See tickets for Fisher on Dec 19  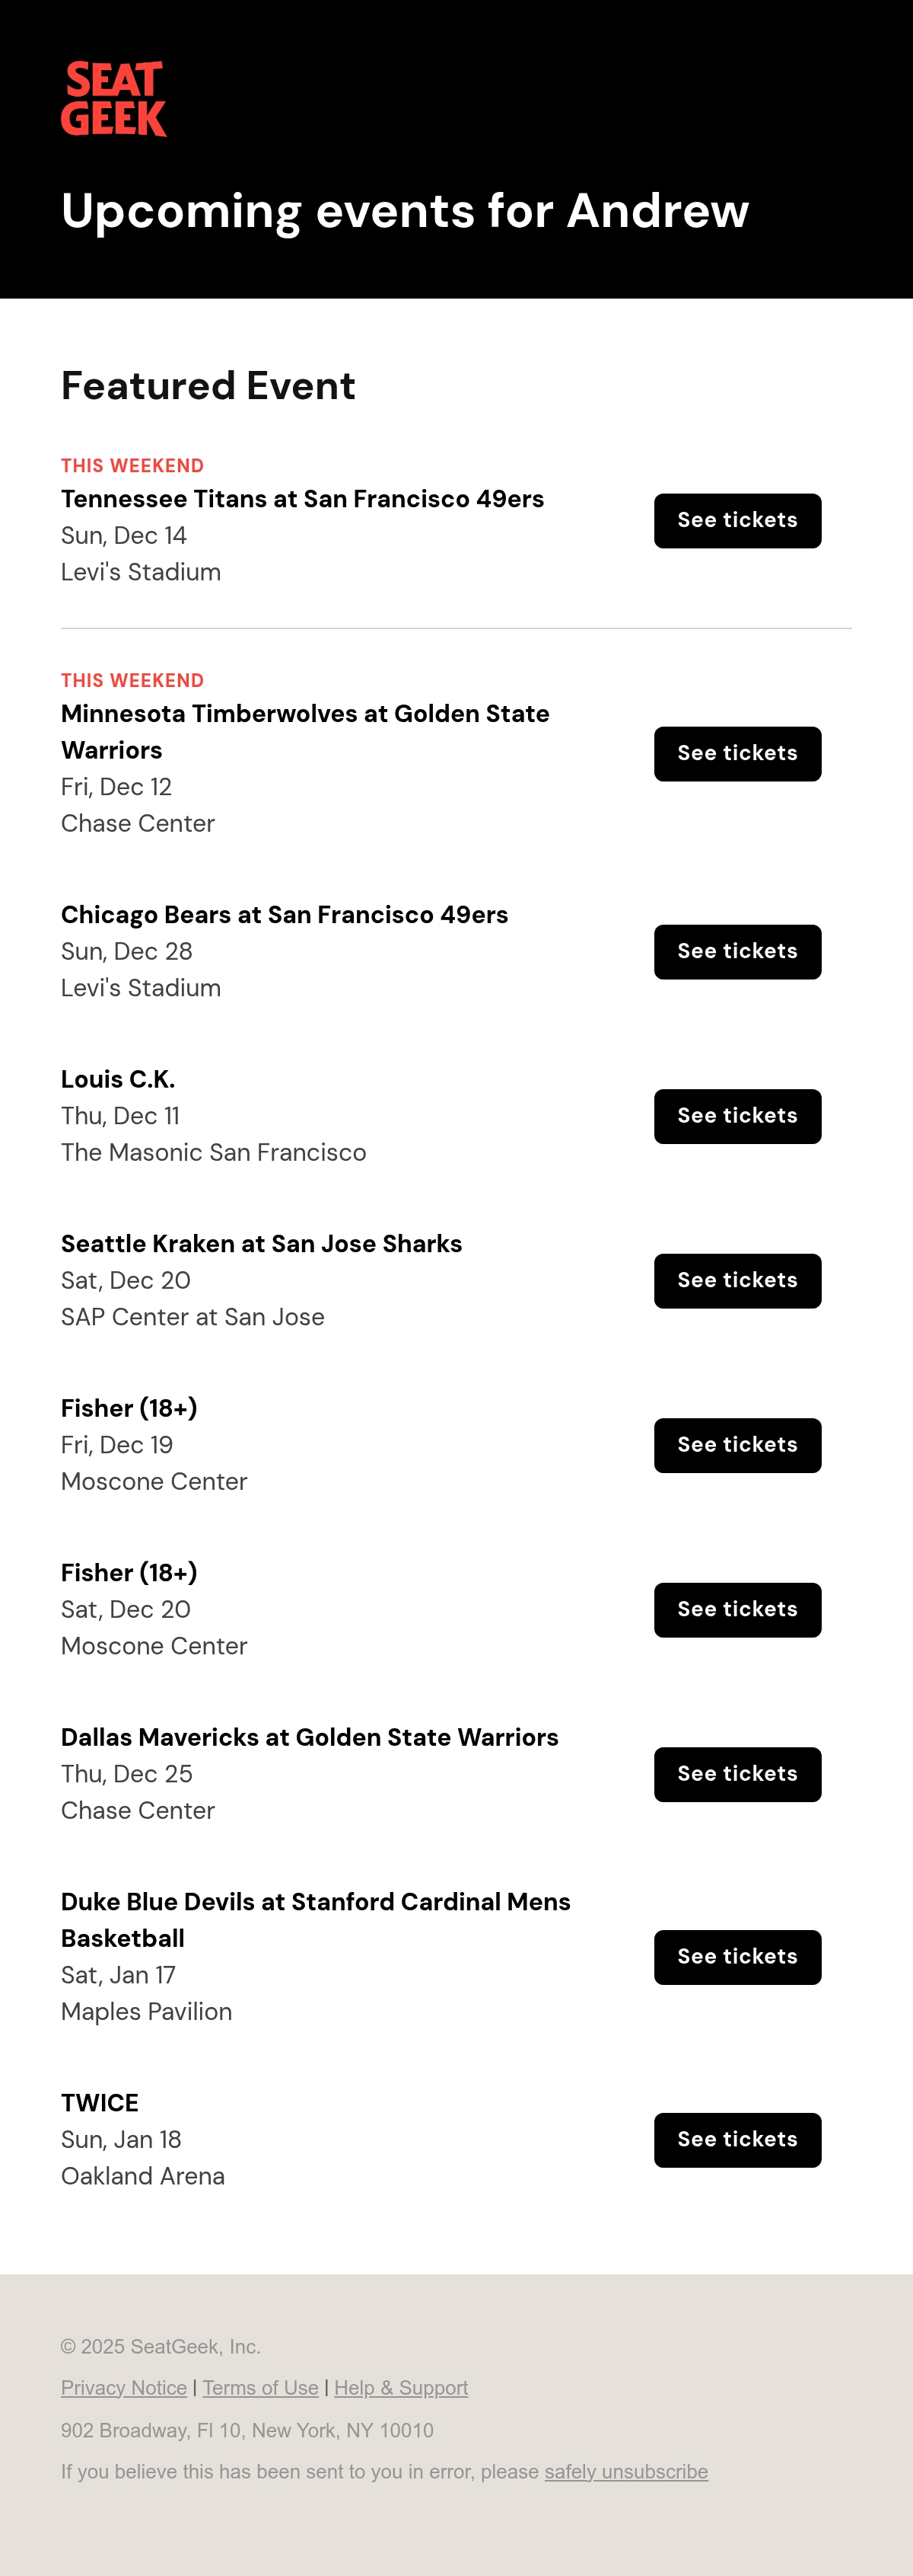pyautogui.click(x=737, y=1446)
